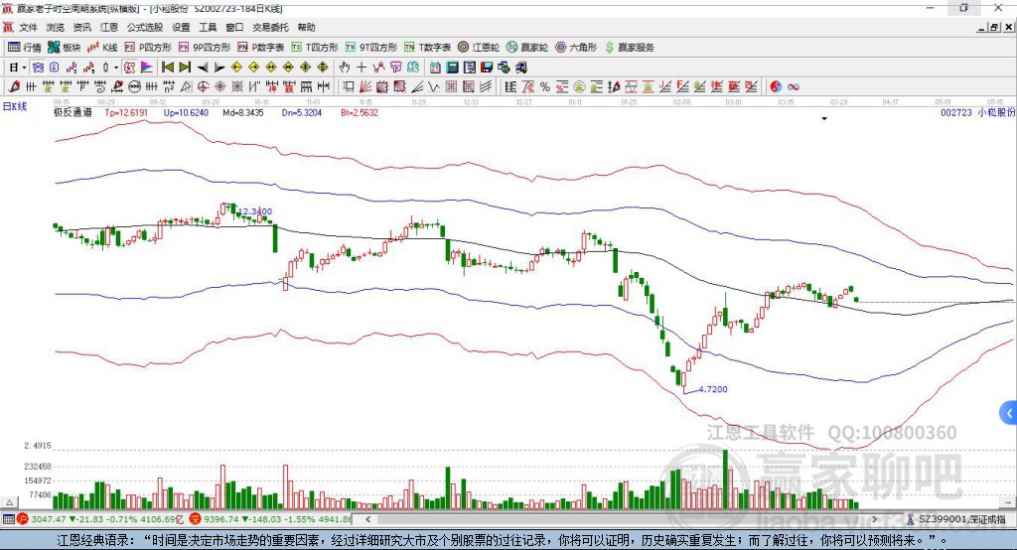This screenshot has height=550, width=1017.
Task: Open the 江恩轮 Gann wheel
Action: click(479, 48)
